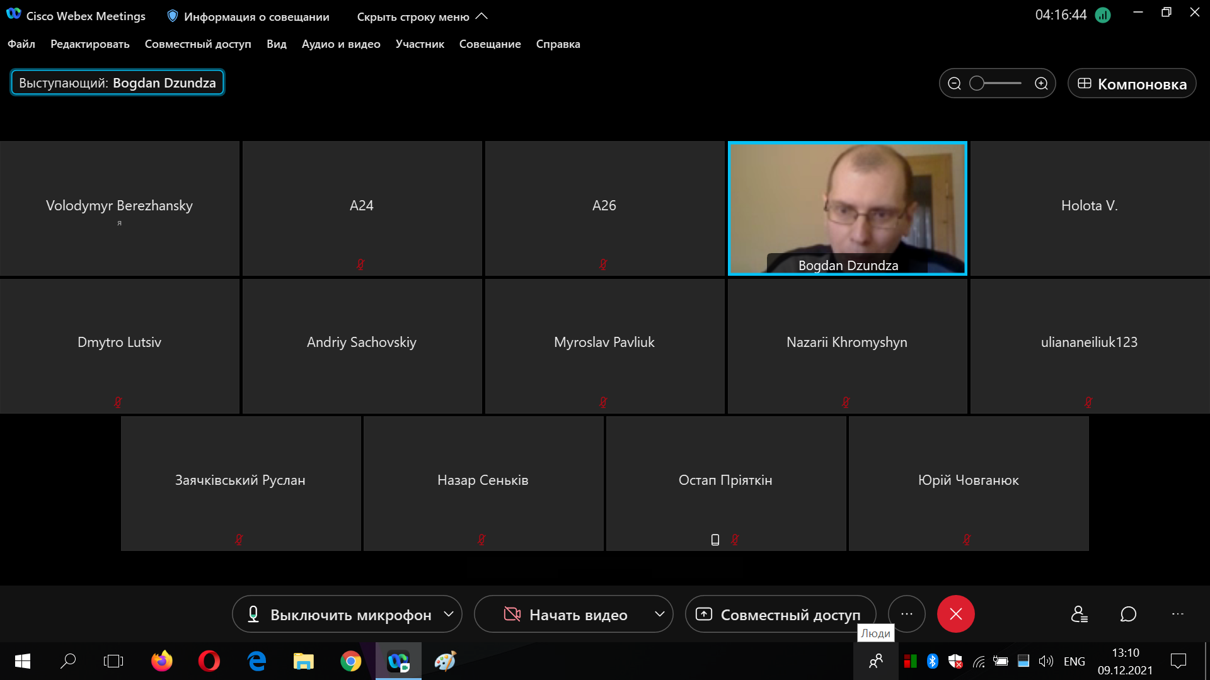Hide menu bar via Скрыть строку меню
The width and height of the screenshot is (1210, 680).
(x=422, y=17)
